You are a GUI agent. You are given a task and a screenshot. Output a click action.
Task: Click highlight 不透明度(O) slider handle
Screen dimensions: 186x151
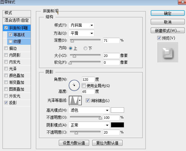(100, 118)
